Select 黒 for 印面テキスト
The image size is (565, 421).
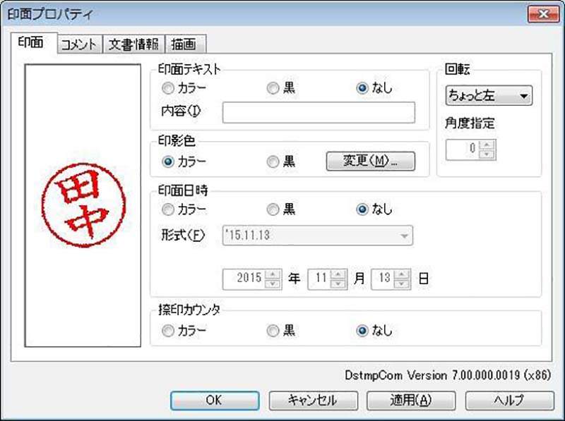pos(273,89)
